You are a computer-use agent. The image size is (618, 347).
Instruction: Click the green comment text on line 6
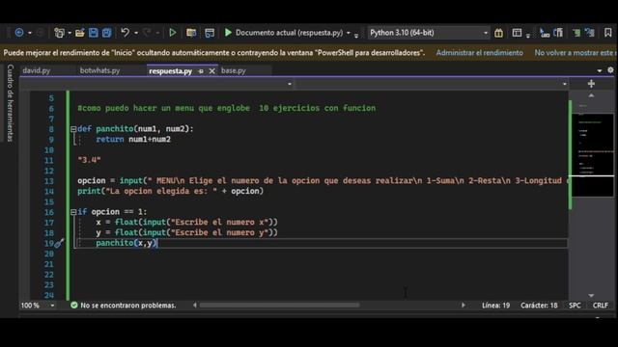[227, 108]
